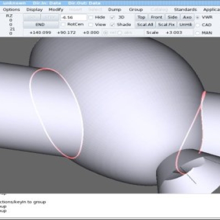Open the Display menu

pyautogui.click(x=35, y=9)
